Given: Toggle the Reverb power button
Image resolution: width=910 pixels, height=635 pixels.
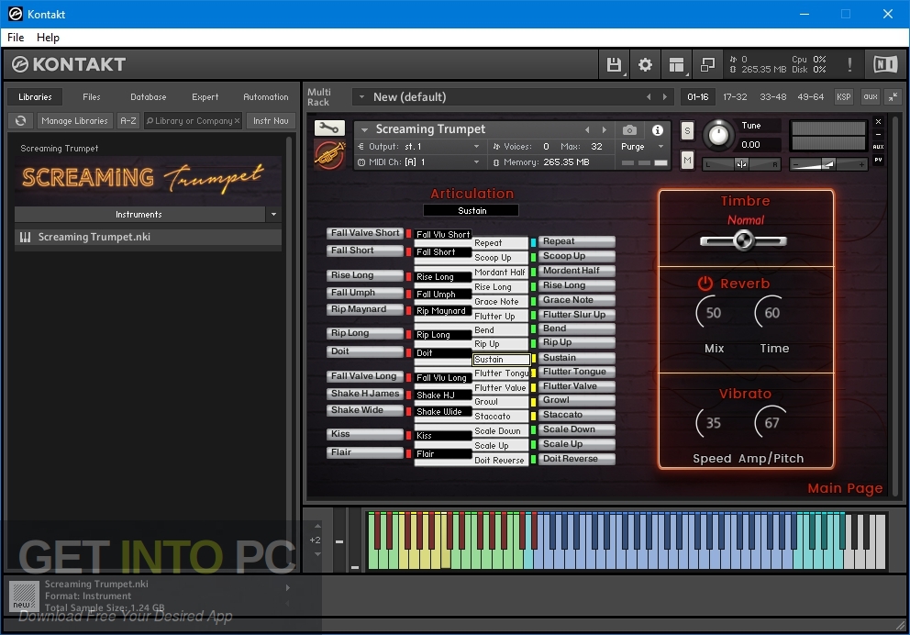Looking at the screenshot, I should point(705,284).
